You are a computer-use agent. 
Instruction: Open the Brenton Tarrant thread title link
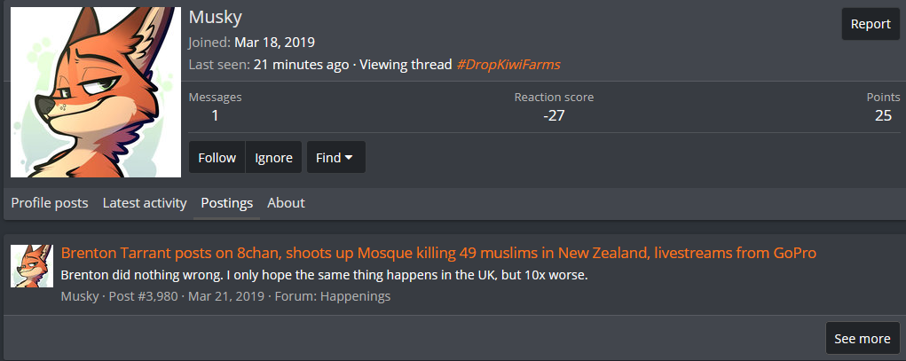[438, 253]
